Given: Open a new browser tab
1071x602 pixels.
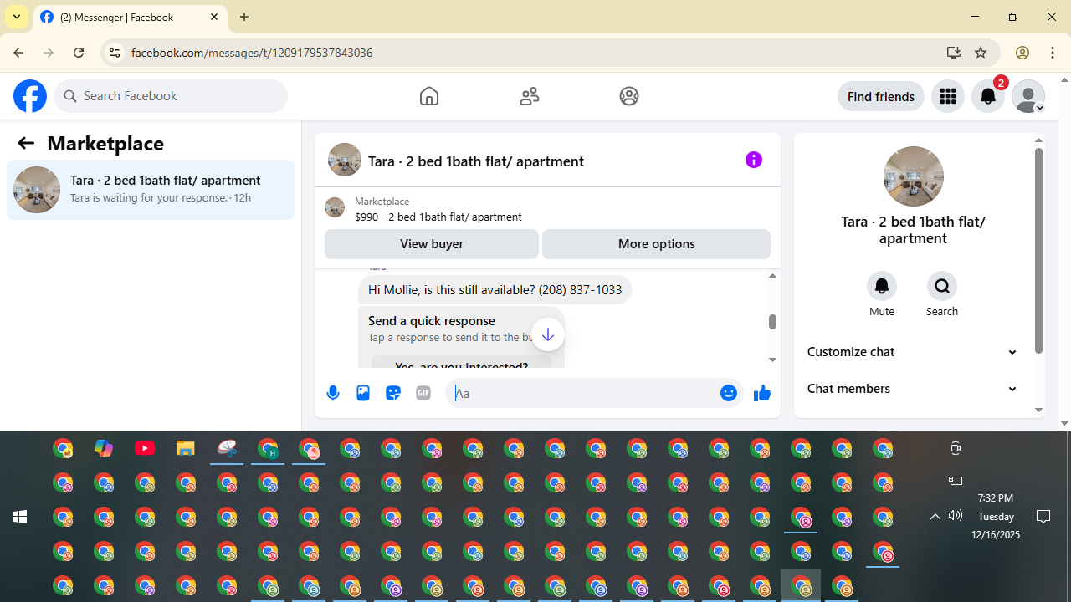Looking at the screenshot, I should click(x=244, y=17).
